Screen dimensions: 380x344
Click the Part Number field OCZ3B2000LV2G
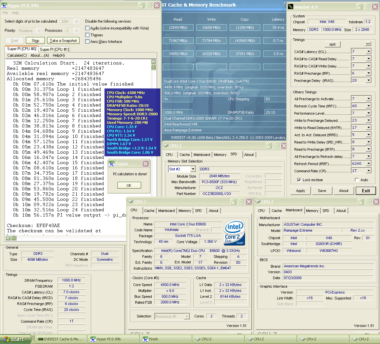tap(219, 194)
